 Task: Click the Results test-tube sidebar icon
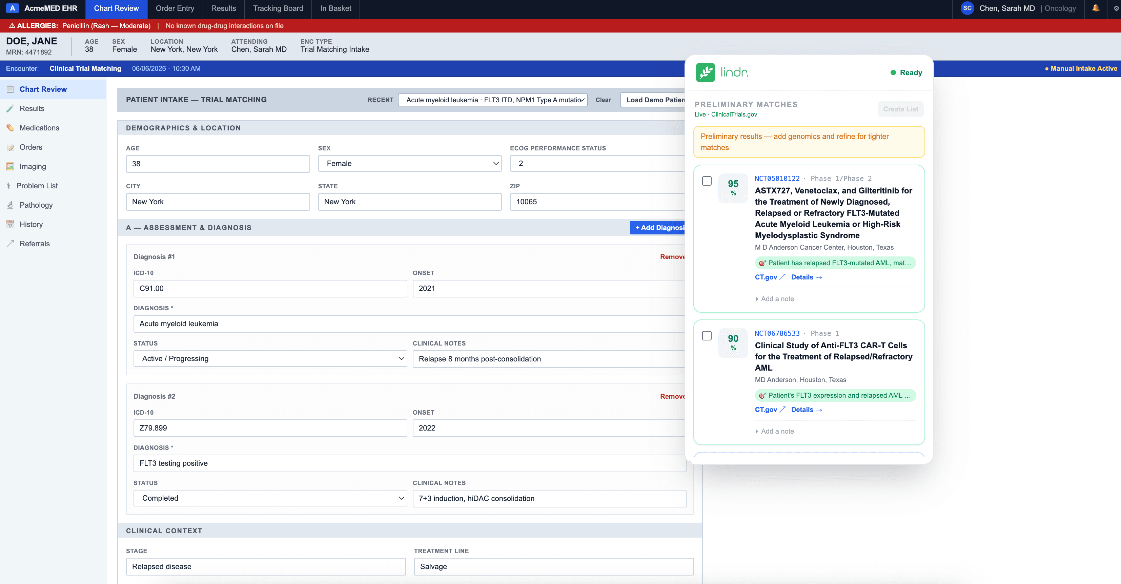coord(11,109)
